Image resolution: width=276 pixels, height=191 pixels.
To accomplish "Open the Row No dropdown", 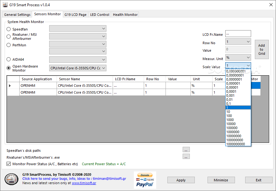I will pos(238,42).
